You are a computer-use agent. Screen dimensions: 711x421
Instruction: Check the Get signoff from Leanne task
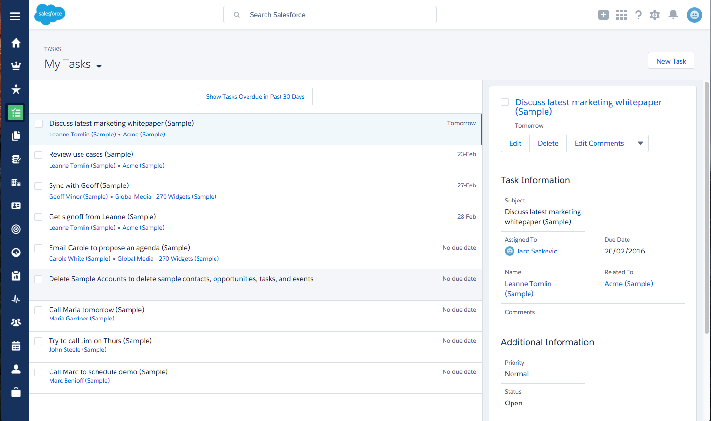point(38,217)
